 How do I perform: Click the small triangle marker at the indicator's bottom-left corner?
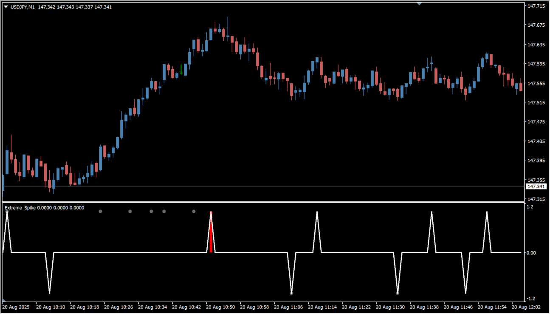[4, 301]
